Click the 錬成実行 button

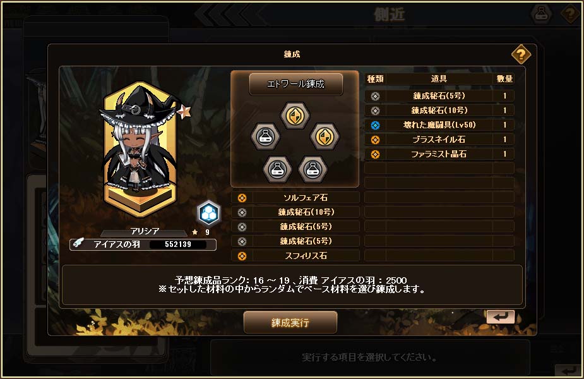pyautogui.click(x=290, y=322)
